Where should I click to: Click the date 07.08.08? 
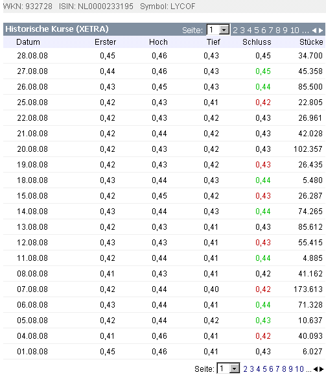[32, 289]
